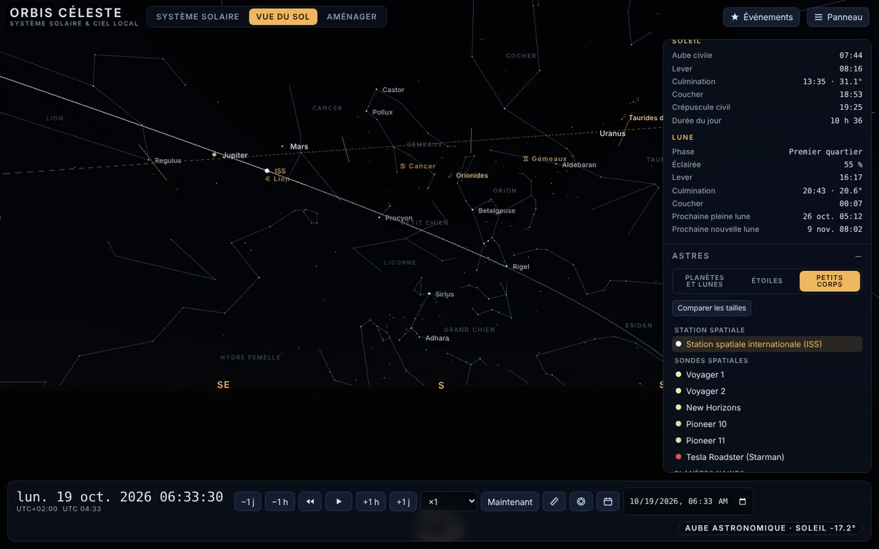The width and height of the screenshot is (879, 549).
Task: Click the Procyon star label
Action: tap(399, 218)
